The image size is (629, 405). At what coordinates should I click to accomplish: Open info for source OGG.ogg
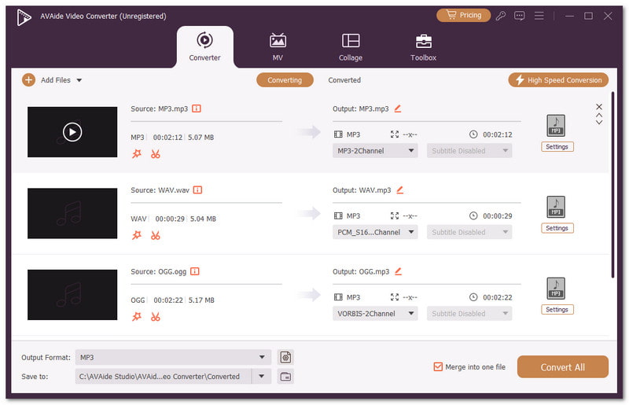point(194,271)
